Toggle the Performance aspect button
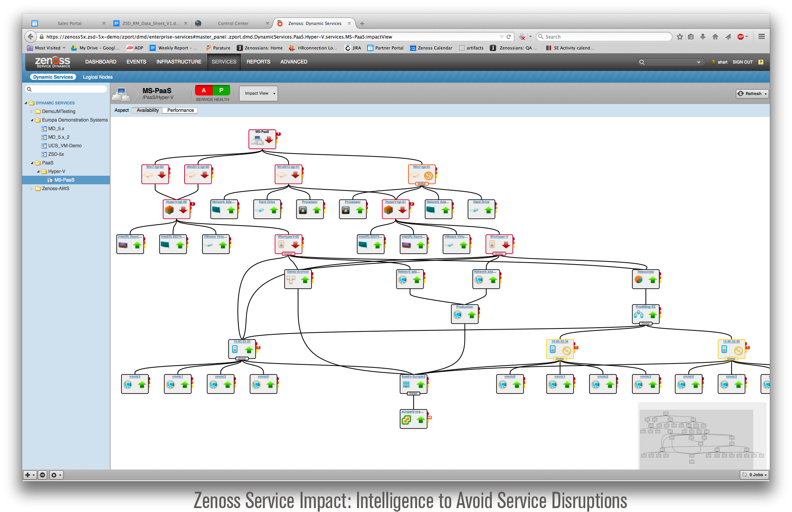The height and width of the screenshot is (512, 792). pos(180,110)
